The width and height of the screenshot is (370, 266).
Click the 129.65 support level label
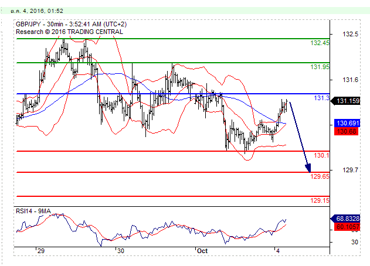(320, 176)
